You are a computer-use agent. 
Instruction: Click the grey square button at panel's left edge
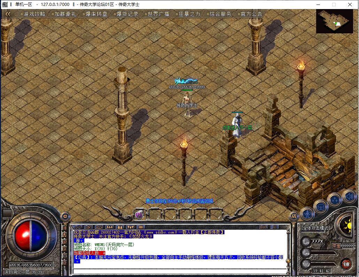click(6, 213)
